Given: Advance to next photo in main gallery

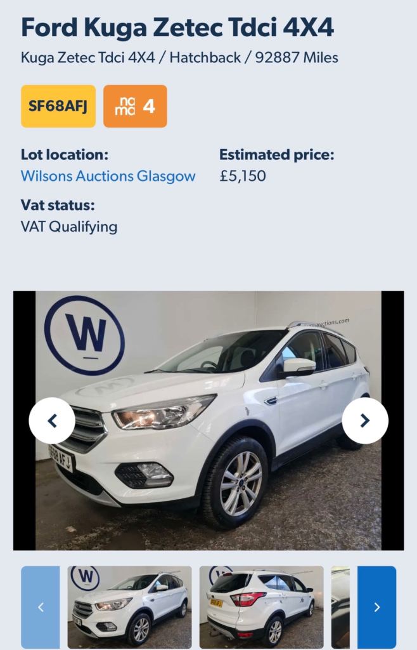Looking at the screenshot, I should point(365,421).
